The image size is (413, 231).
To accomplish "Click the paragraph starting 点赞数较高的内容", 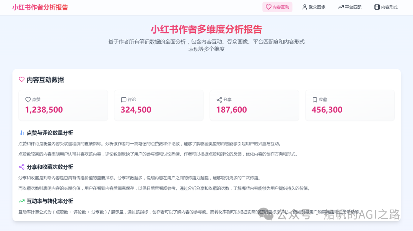I will point(159,154).
